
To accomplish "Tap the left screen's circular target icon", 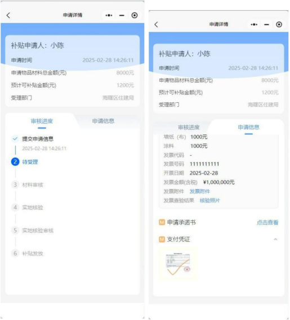I will 135,15.
